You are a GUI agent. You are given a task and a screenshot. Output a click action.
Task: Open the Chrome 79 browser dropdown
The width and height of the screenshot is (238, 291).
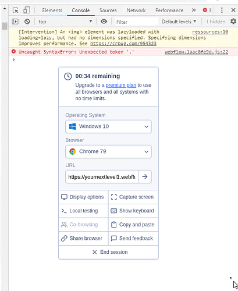[x=108, y=151]
